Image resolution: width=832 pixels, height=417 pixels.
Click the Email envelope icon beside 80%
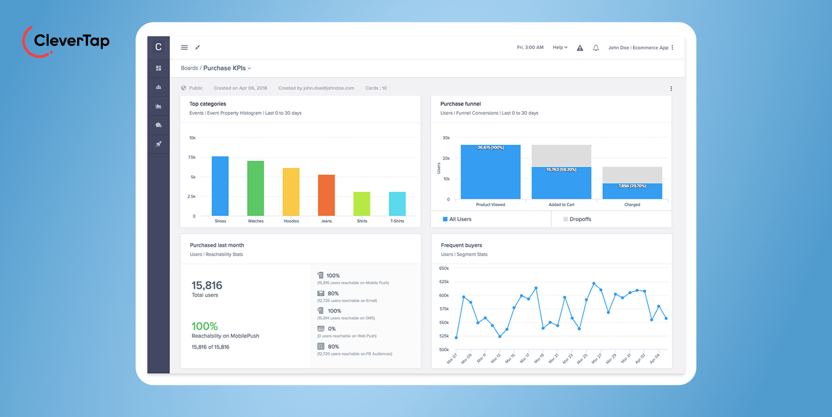pyautogui.click(x=321, y=293)
